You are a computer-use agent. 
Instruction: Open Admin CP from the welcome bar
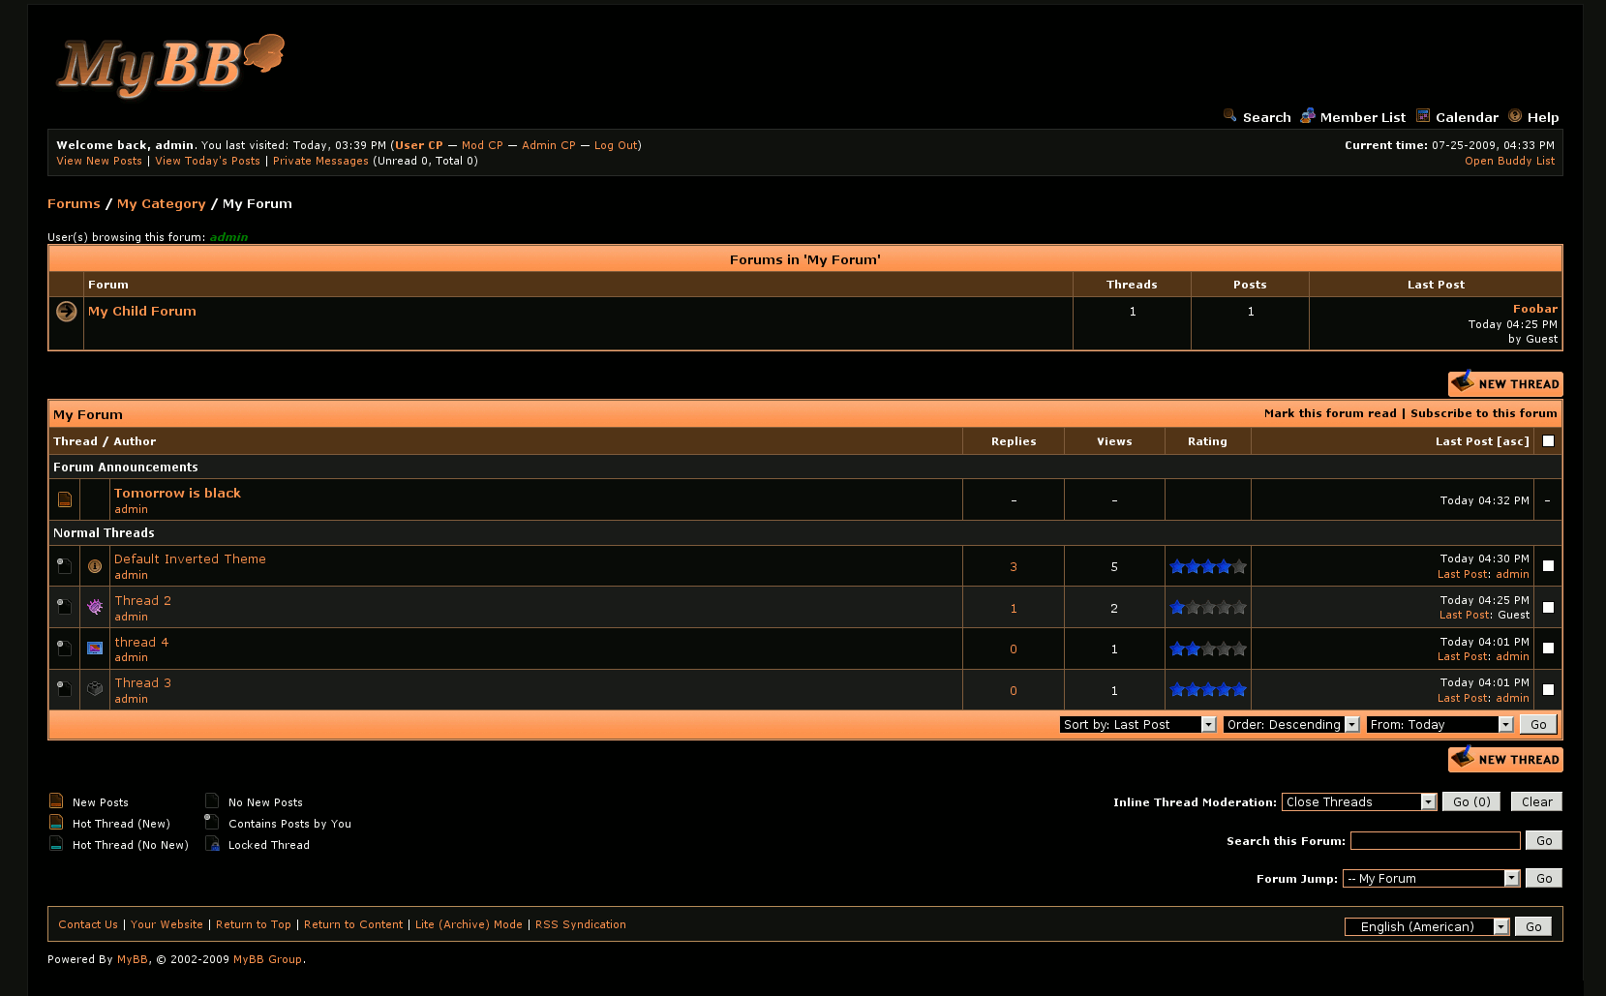pos(548,145)
